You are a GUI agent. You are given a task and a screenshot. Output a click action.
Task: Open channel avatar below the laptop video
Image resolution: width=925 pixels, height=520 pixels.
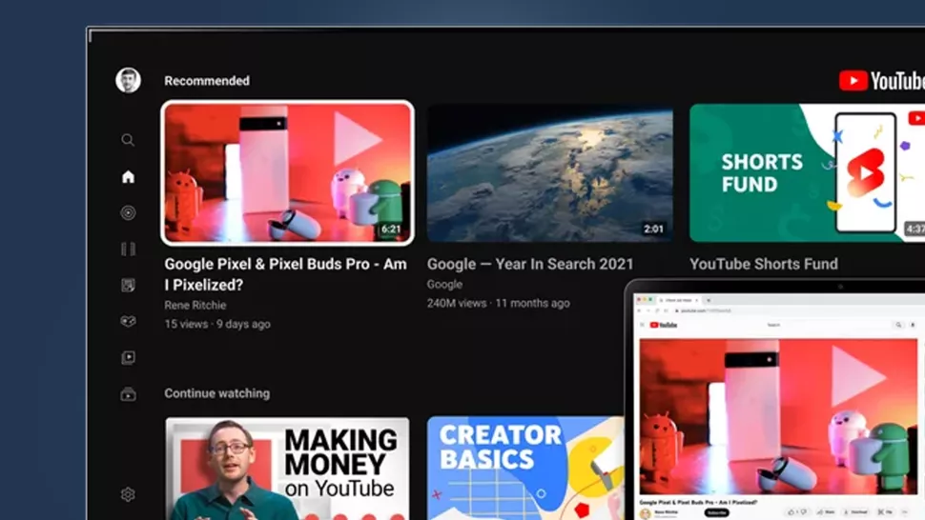click(x=646, y=513)
